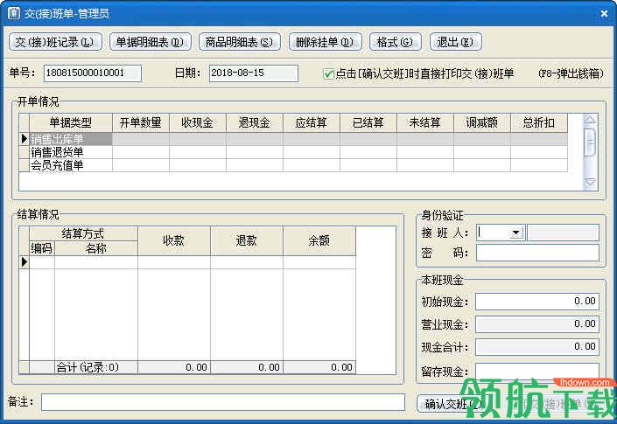
Task: Click the 日期 date field
Action: 254,73
